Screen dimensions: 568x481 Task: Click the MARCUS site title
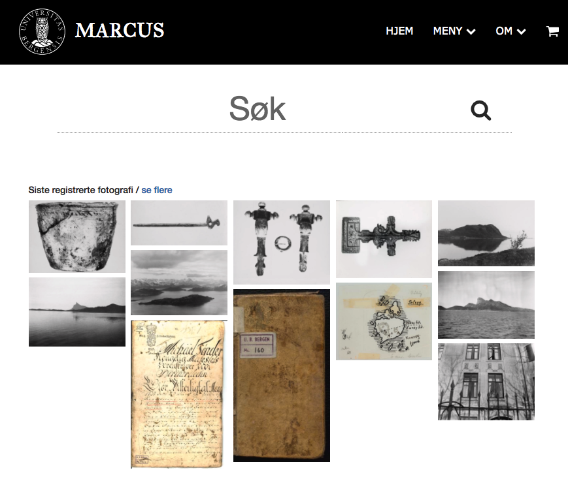tap(120, 31)
